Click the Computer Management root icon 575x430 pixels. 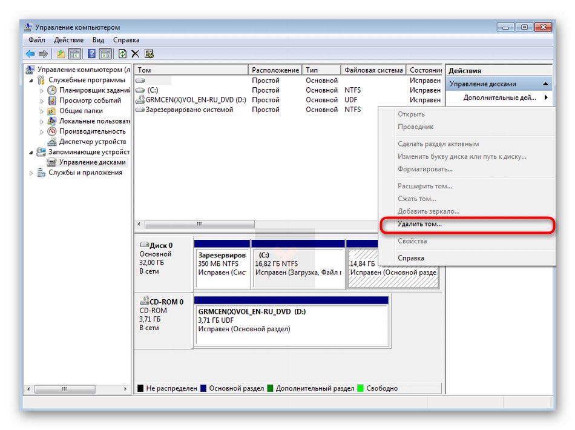(x=30, y=70)
